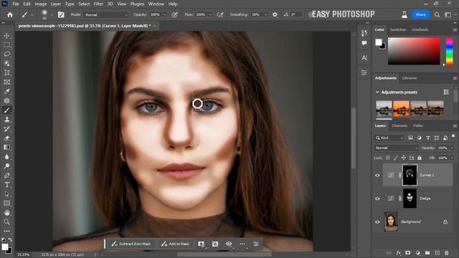Delete layer with trash icon

coord(446,253)
